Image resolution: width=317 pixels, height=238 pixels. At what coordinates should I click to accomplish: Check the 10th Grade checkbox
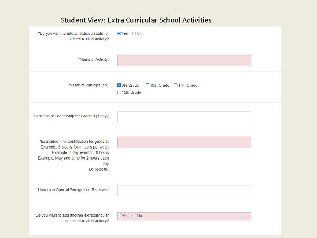[x=148, y=85]
